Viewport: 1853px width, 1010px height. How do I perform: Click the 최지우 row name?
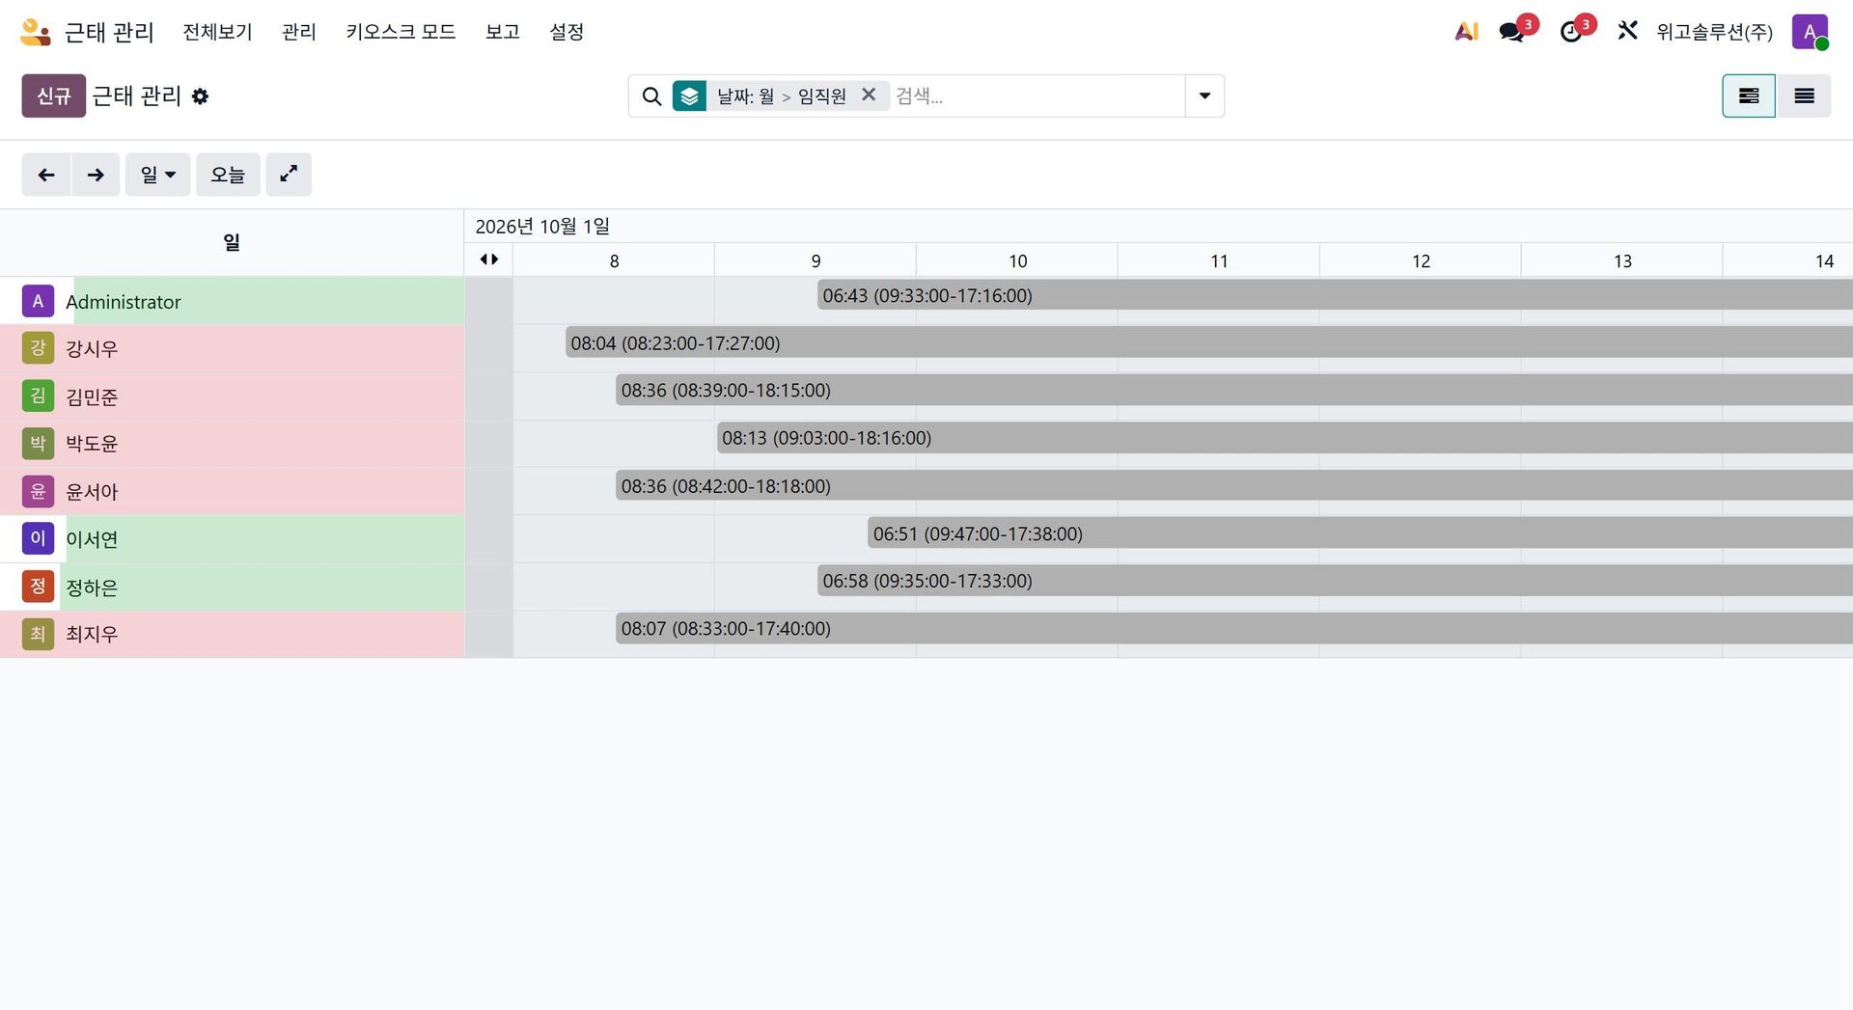click(x=92, y=635)
